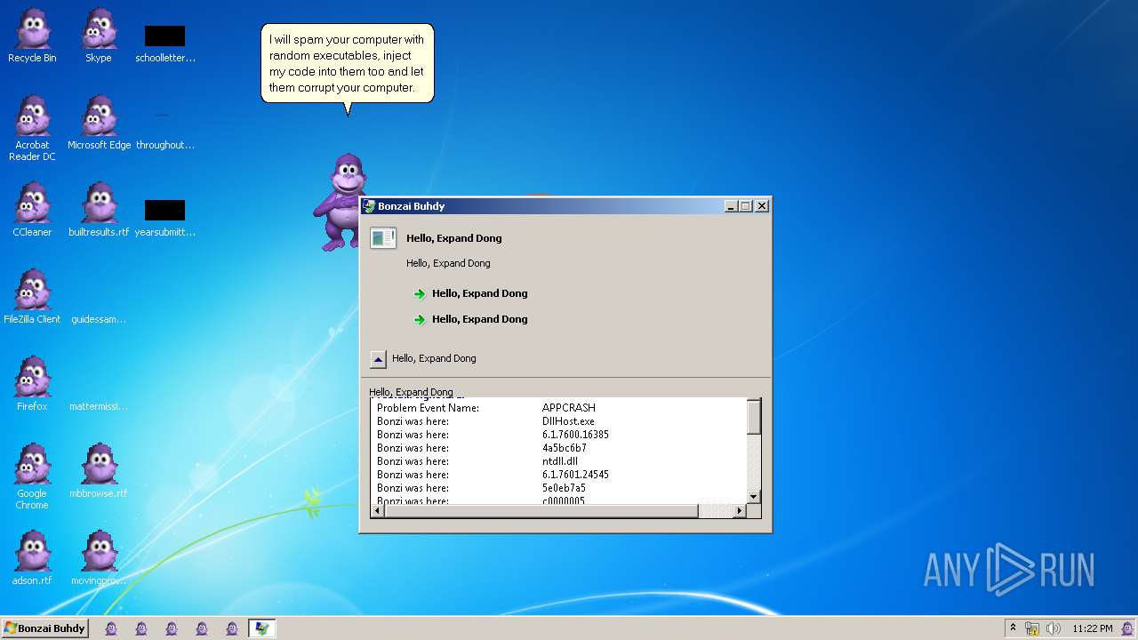This screenshot has width=1138, height=640.
Task: Click the Bonzi icon right of the clock
Action: pyautogui.click(x=1127, y=628)
